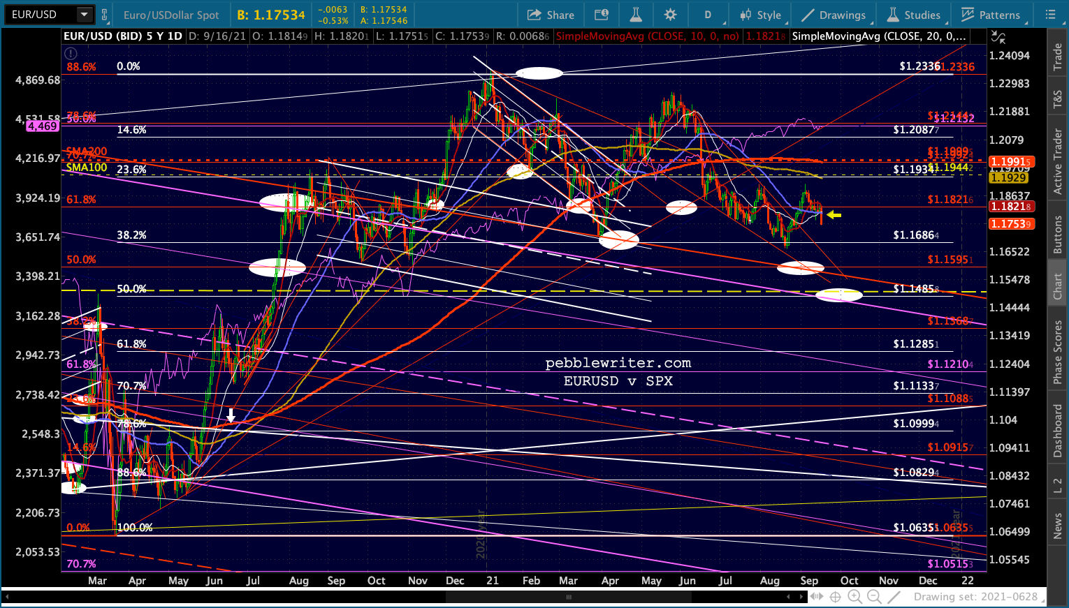Screen dimensions: 1069x608
Task: Open the Drawings menu
Action: click(834, 15)
